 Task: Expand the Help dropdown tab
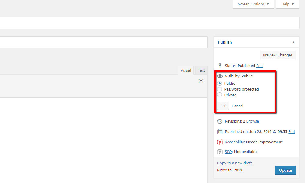pos(288,4)
